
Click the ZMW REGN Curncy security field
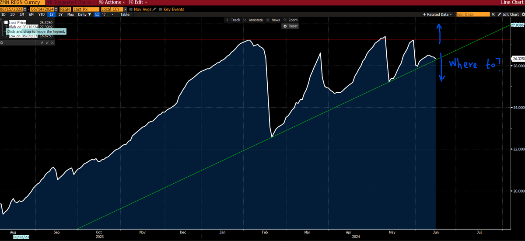coord(22,2)
